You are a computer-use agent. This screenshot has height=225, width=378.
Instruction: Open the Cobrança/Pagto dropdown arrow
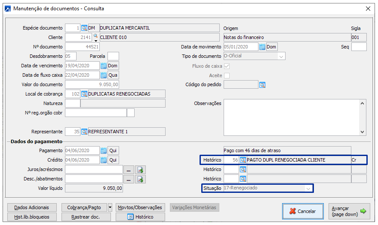click(x=110, y=207)
